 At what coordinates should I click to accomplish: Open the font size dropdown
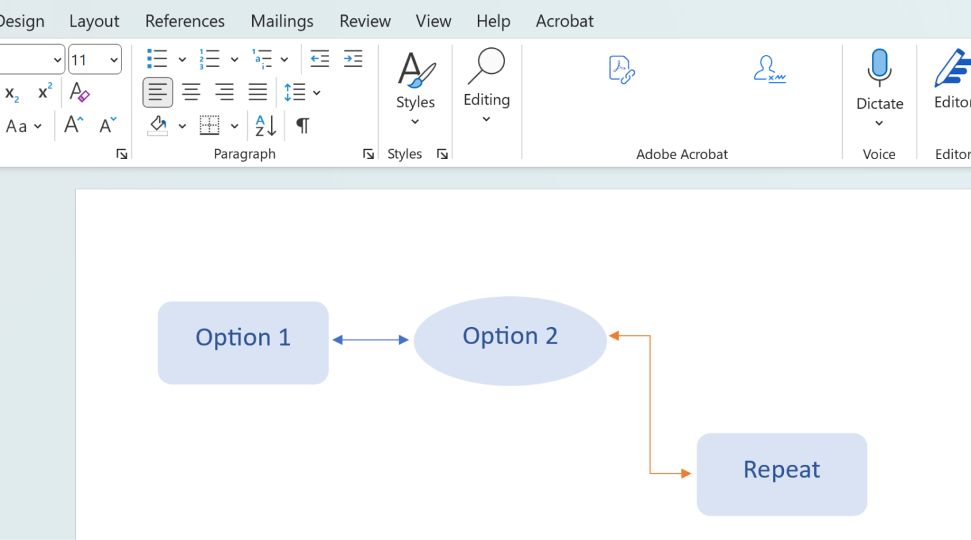click(x=114, y=60)
